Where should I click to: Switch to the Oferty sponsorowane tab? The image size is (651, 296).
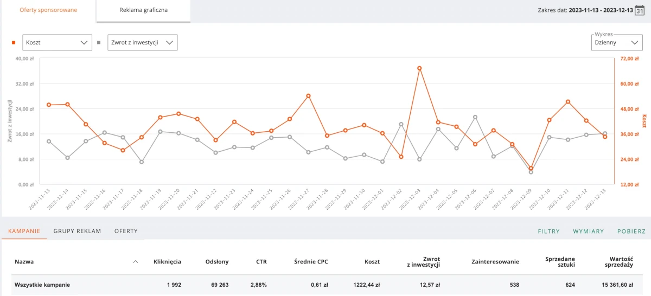[48, 10]
